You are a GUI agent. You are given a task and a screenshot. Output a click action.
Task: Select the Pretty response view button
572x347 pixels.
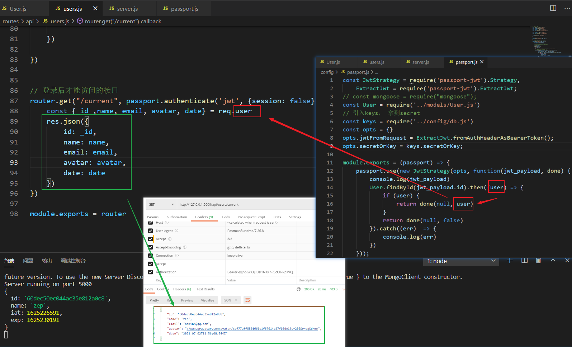(154, 300)
